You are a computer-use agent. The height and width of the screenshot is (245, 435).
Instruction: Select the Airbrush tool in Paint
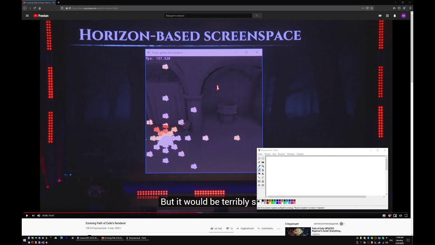(x=259, y=174)
